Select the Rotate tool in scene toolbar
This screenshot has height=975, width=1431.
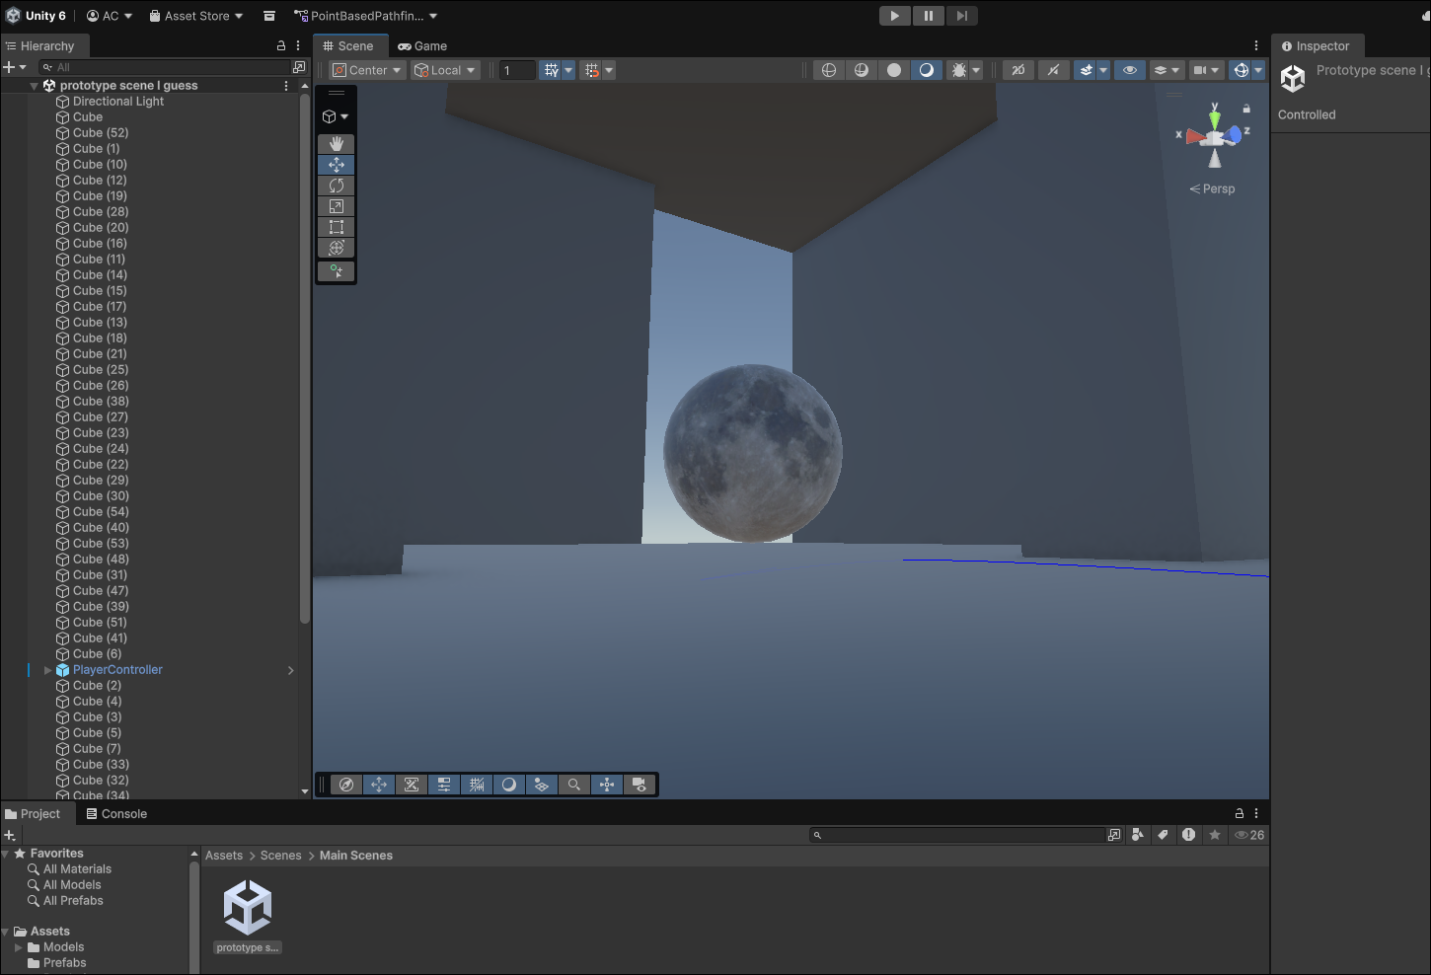click(337, 186)
